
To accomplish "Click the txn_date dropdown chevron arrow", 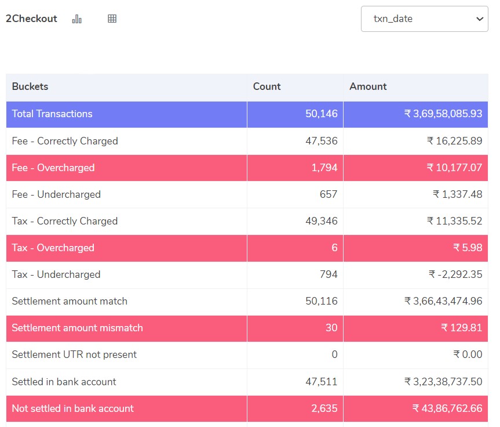I will click(x=479, y=19).
